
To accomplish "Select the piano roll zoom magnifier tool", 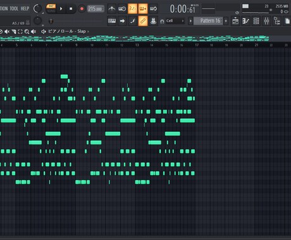I will point(27,32).
